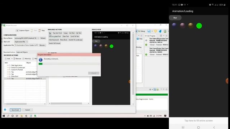Tap the Run button on the phone
This screenshot has height=129, width=230.
[x=175, y=18]
